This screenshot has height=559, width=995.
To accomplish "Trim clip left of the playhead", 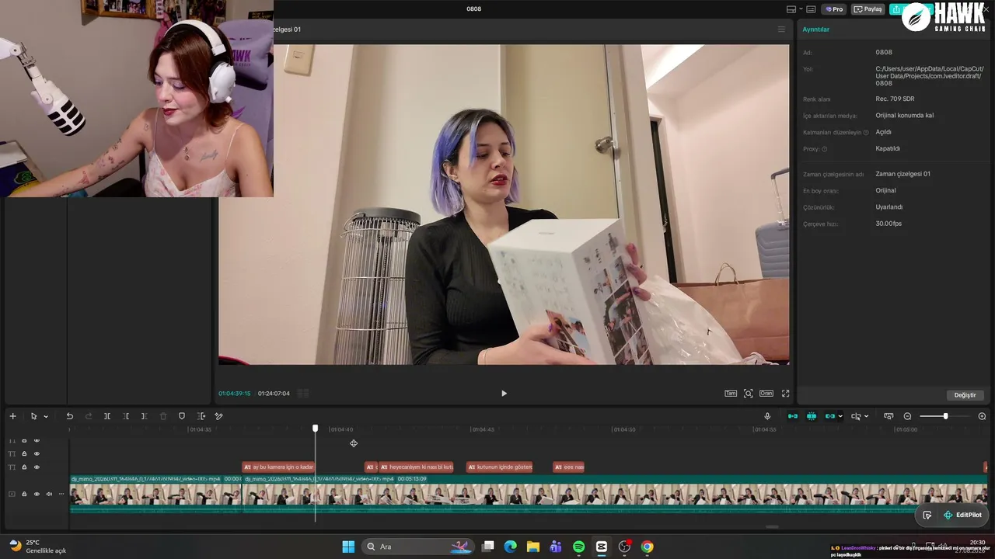I will point(126,416).
